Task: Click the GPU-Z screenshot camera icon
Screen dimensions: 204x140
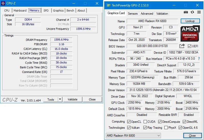Action: (186, 12)
